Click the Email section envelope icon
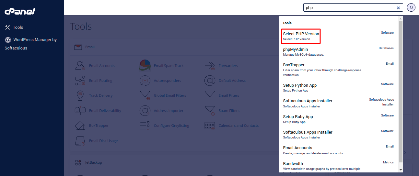419x176 pixels. click(78, 47)
